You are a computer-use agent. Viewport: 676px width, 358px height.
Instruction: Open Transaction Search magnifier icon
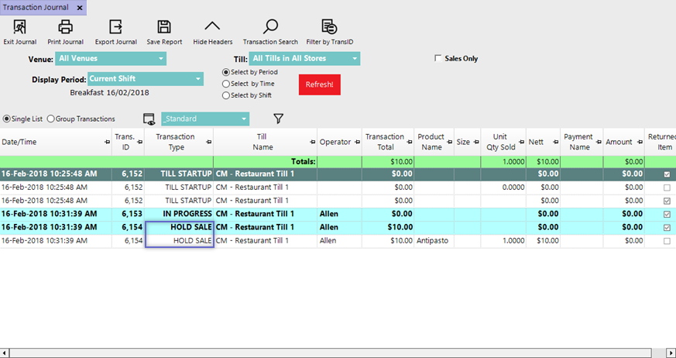pyautogui.click(x=270, y=28)
